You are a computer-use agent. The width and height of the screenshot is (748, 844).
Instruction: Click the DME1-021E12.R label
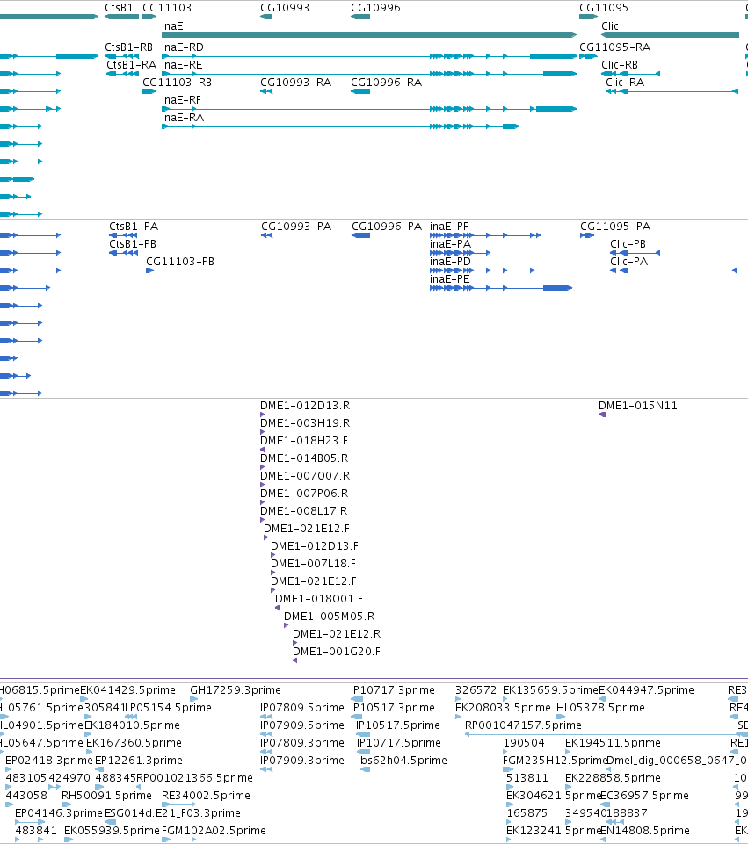(337, 634)
